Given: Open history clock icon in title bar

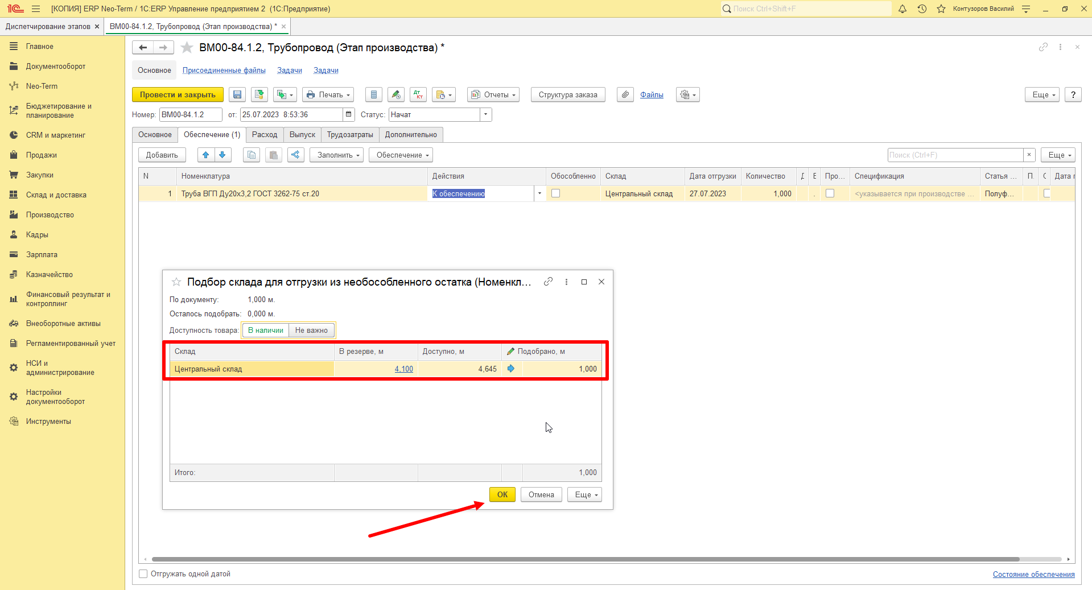Looking at the screenshot, I should coord(922,9).
